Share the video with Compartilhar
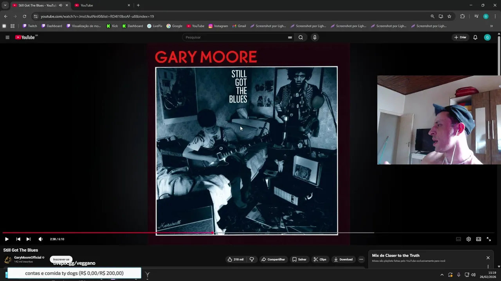The image size is (501, 281). tap(273, 260)
